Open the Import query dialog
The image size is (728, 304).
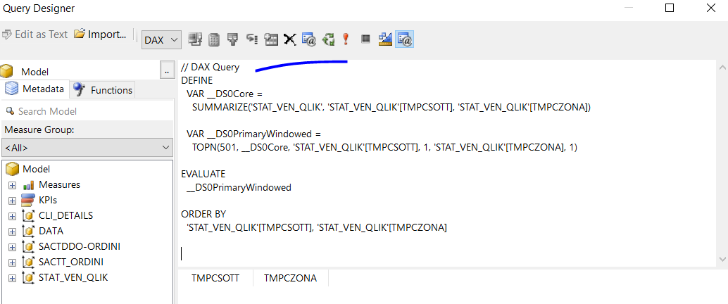point(100,34)
